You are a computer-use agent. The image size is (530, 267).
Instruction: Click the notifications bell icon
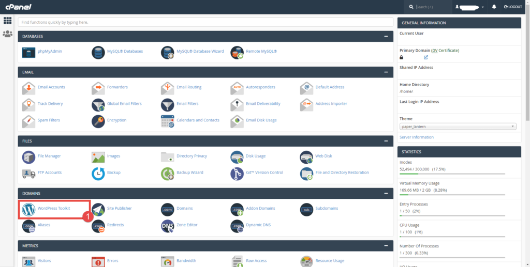click(x=494, y=7)
